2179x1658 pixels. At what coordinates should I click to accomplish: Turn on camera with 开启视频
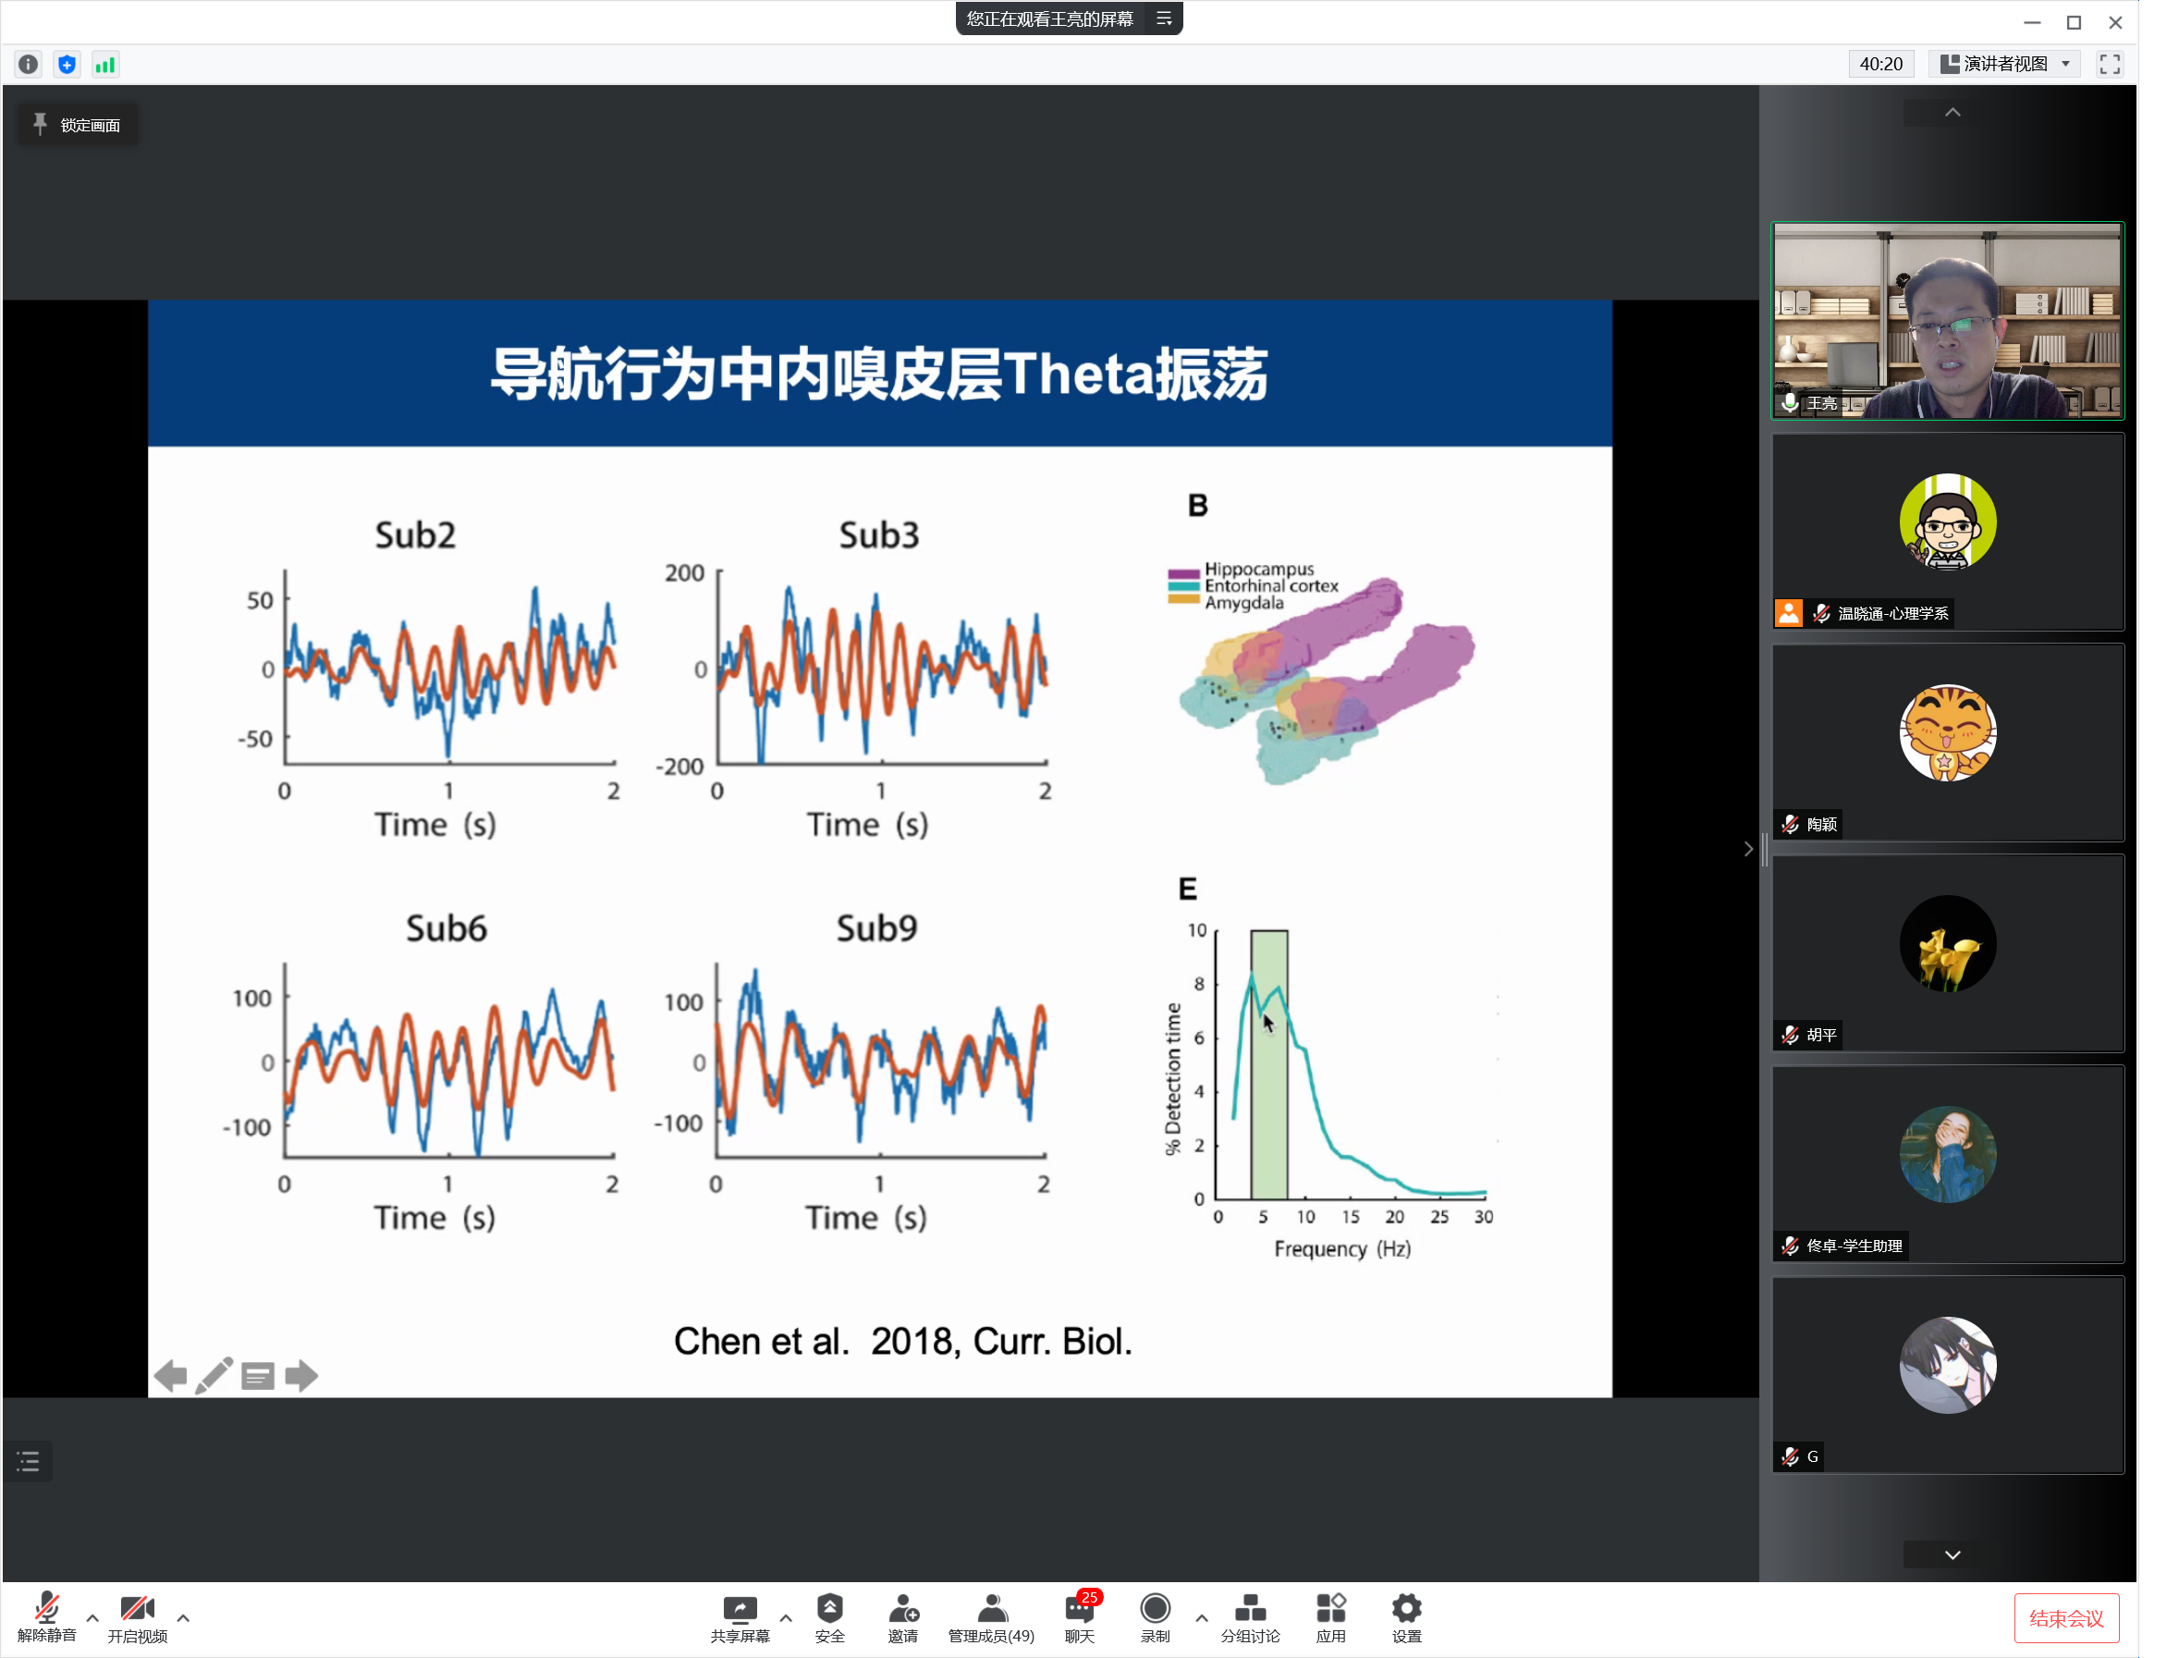coord(137,1616)
